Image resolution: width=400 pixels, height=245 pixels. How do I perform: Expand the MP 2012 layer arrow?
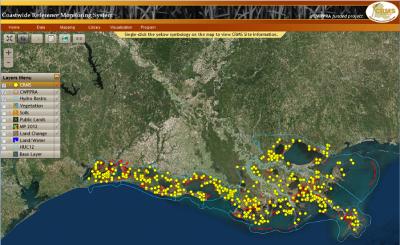tap(10, 126)
